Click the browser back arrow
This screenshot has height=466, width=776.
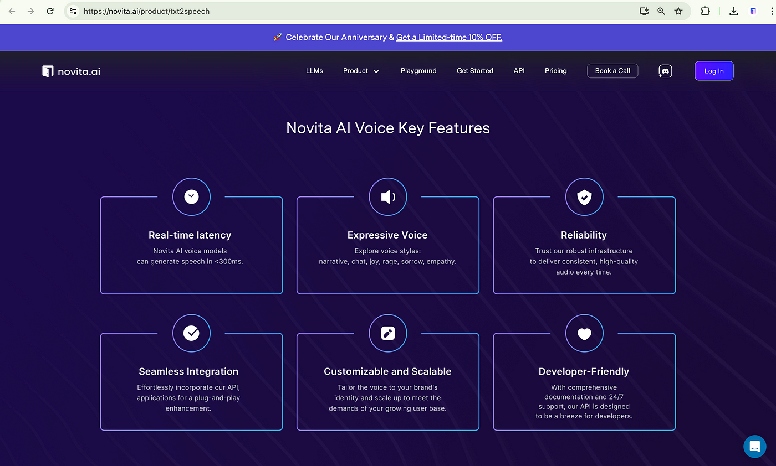(x=12, y=11)
